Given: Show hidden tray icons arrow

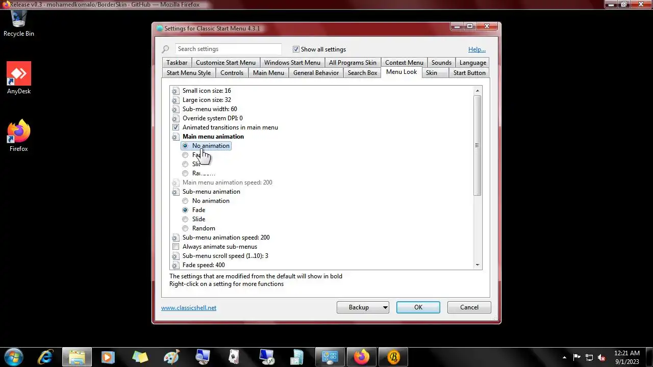Looking at the screenshot, I should [564, 357].
